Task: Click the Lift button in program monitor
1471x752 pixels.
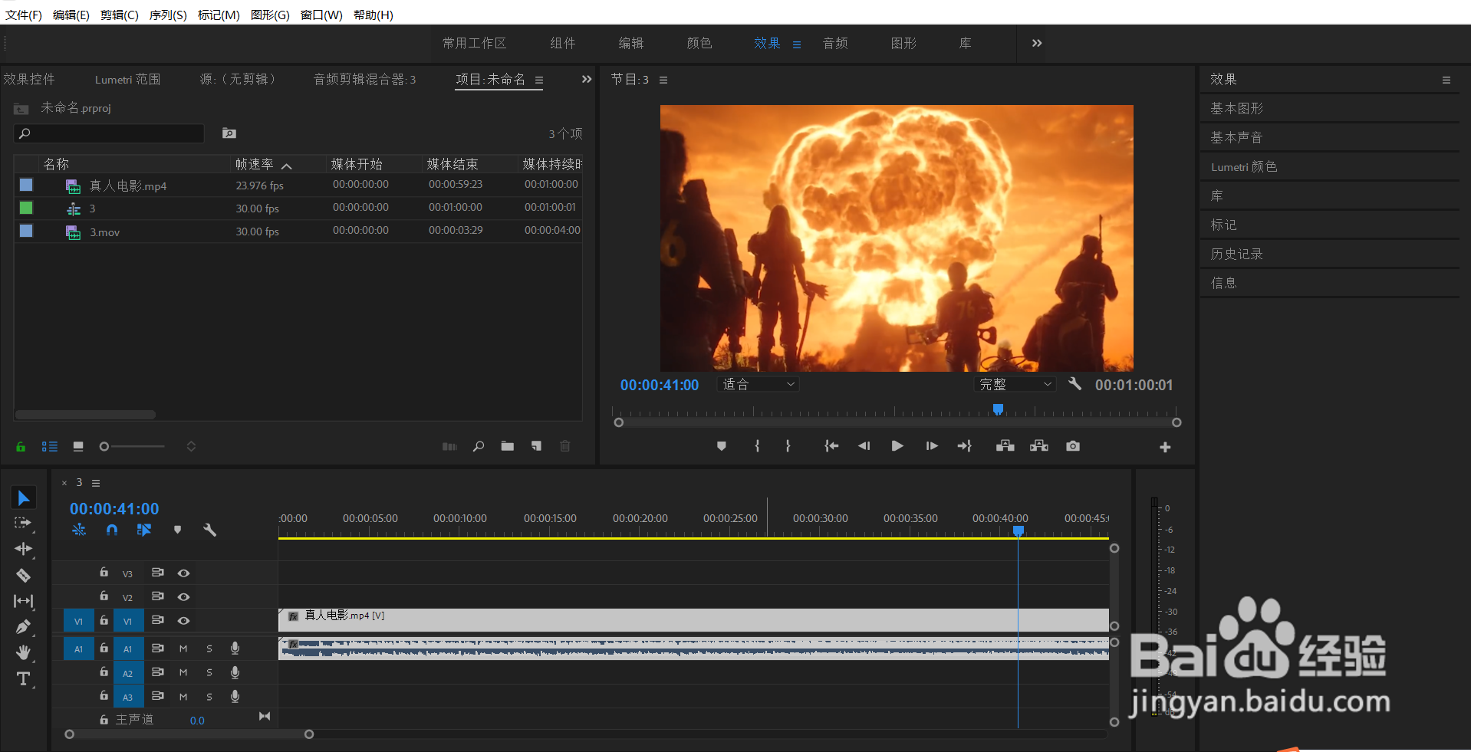Action: [1005, 446]
